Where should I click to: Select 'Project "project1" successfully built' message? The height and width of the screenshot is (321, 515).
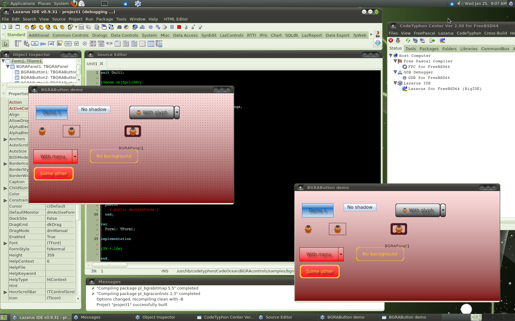point(132,305)
